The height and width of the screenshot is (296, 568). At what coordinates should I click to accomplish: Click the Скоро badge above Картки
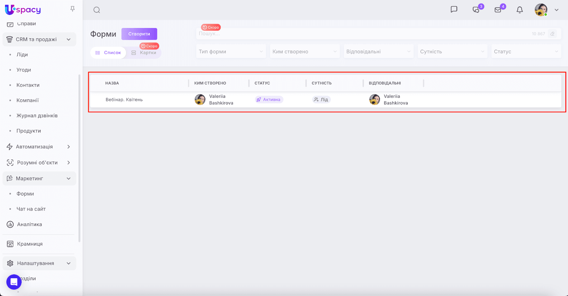coord(149,46)
